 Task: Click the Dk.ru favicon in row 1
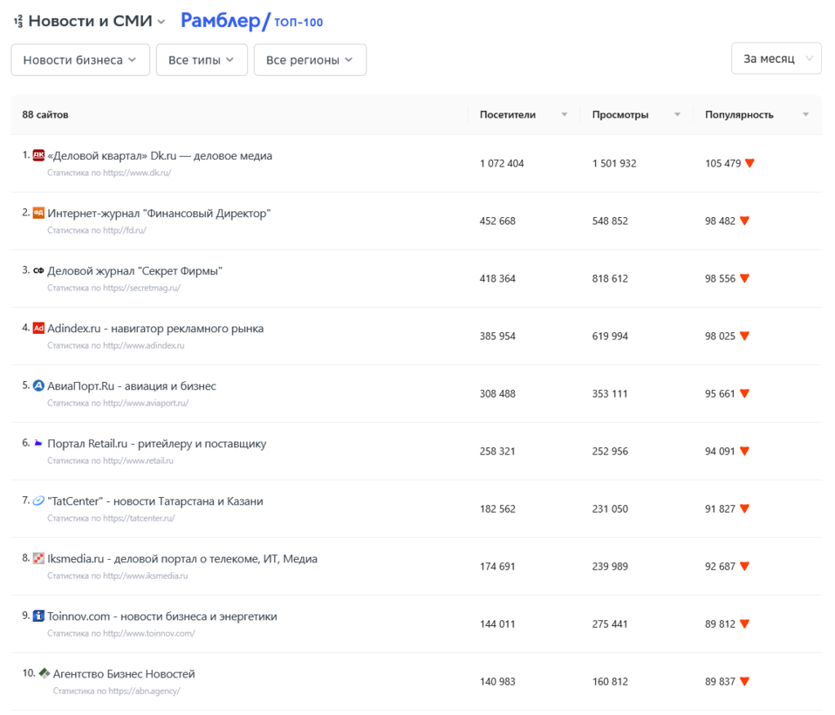point(38,155)
